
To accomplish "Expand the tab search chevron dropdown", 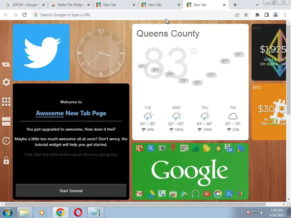I will pos(257,5).
